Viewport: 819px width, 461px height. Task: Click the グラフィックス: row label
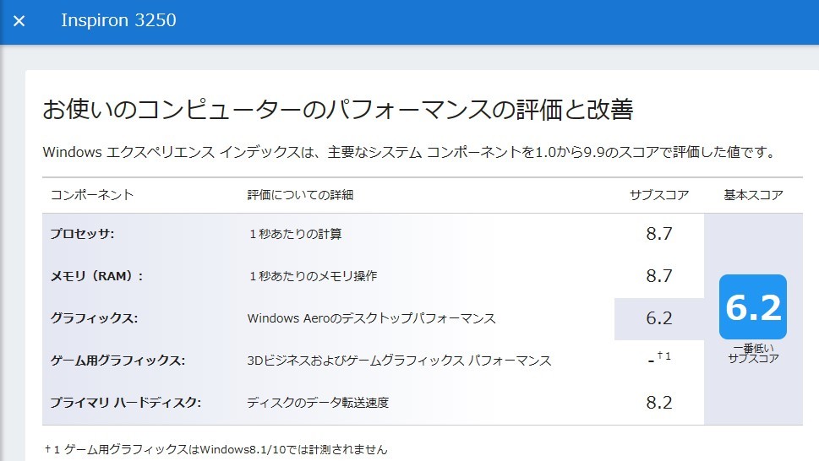94,318
